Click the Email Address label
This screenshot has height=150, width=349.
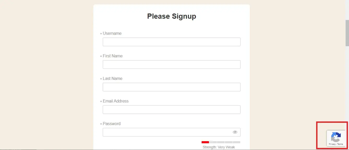pyautogui.click(x=116, y=101)
